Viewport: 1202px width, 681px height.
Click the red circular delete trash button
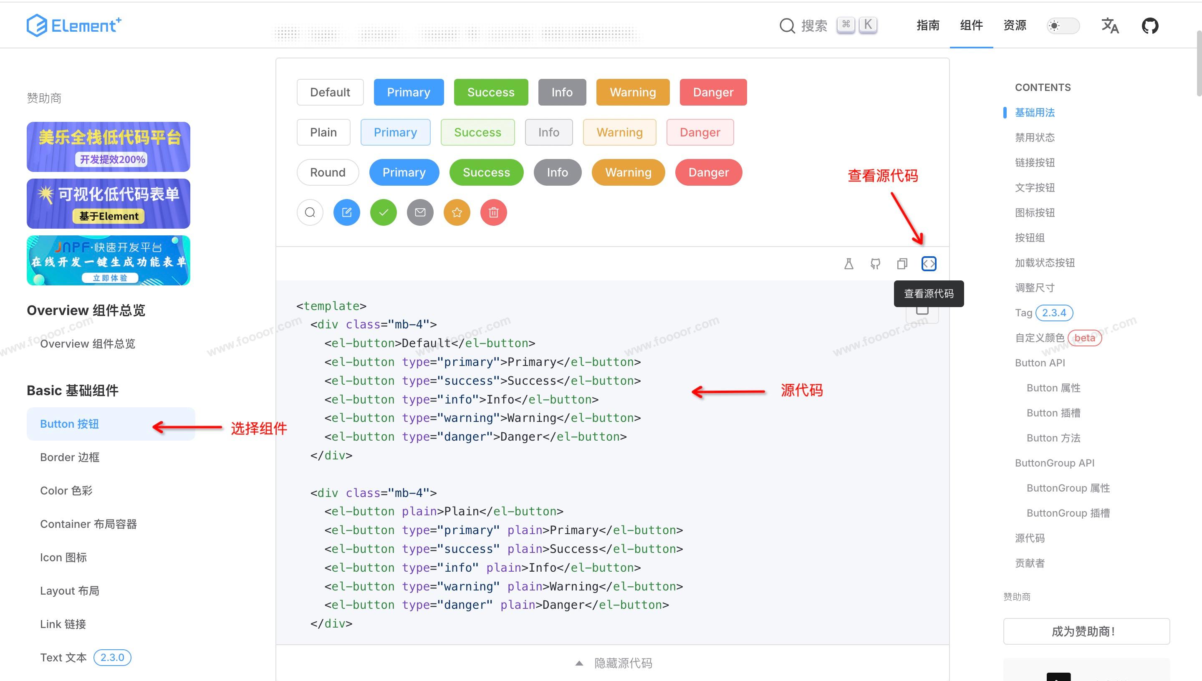pos(493,212)
